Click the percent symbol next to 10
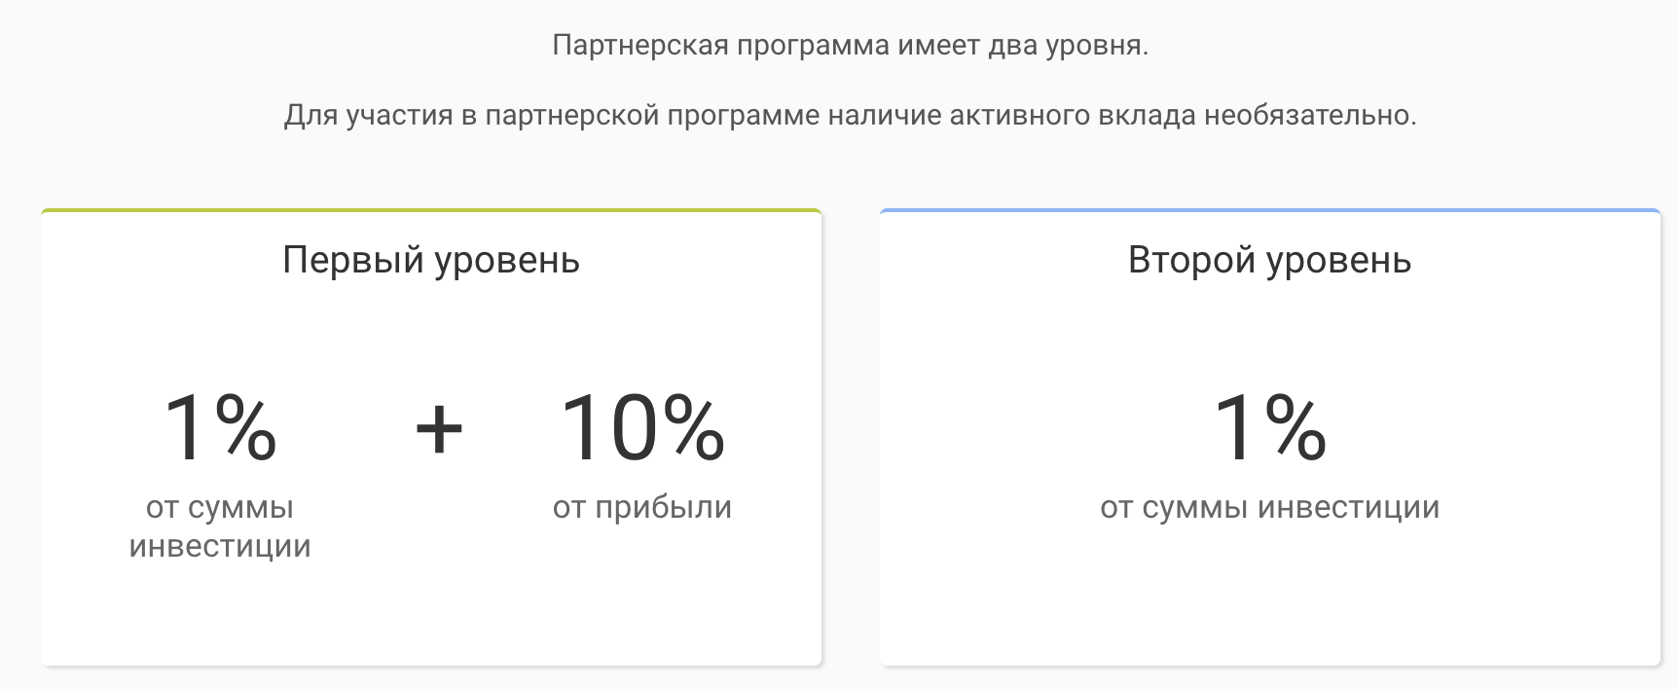 [693, 426]
